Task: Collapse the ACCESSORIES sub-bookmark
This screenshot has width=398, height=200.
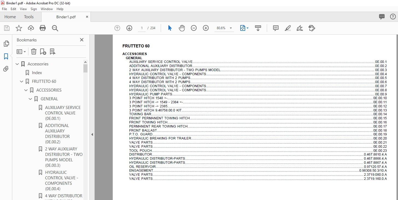Action: 26,90
